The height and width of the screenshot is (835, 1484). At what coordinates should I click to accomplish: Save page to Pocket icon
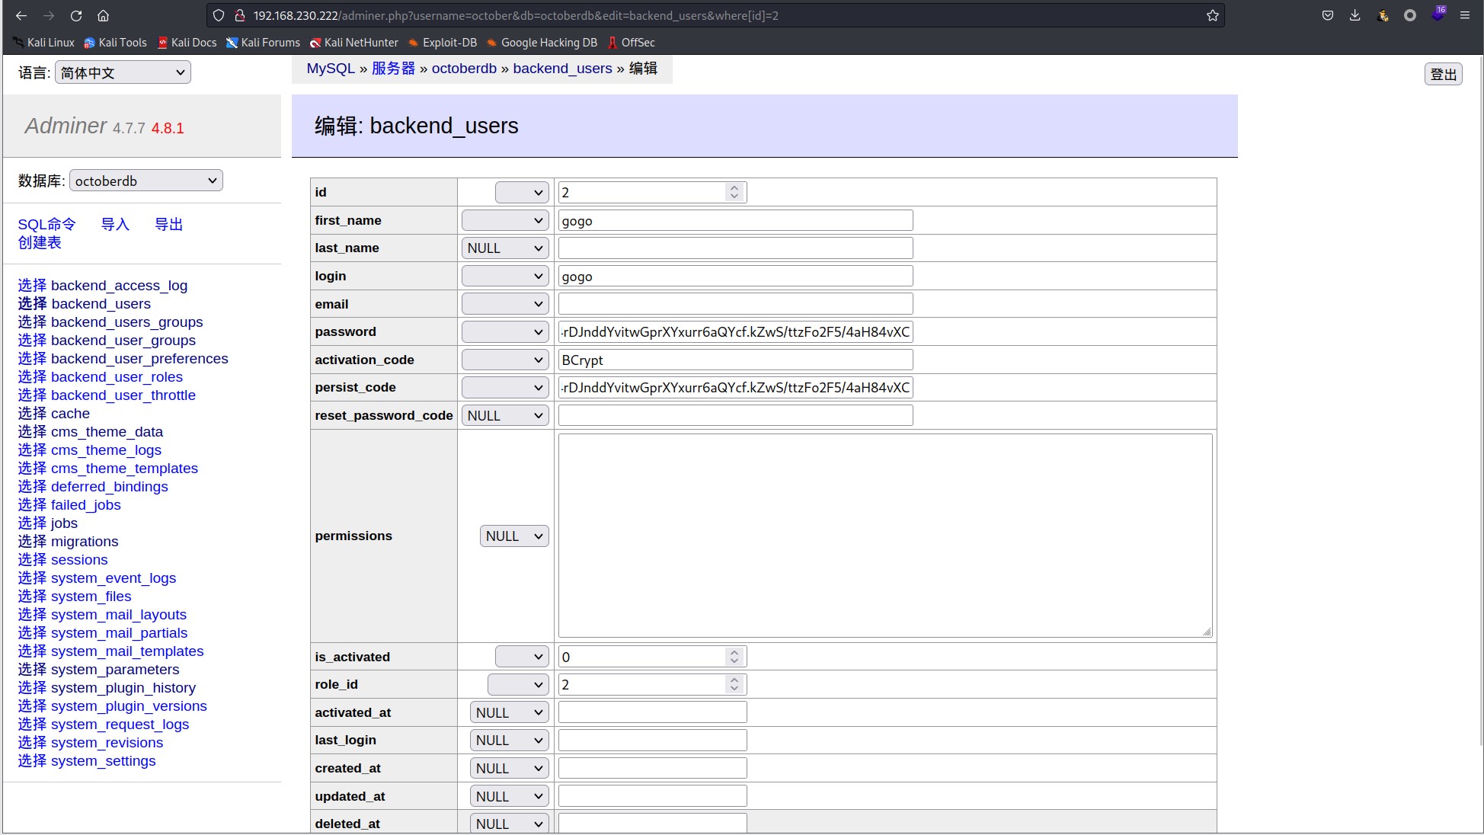1328,15
